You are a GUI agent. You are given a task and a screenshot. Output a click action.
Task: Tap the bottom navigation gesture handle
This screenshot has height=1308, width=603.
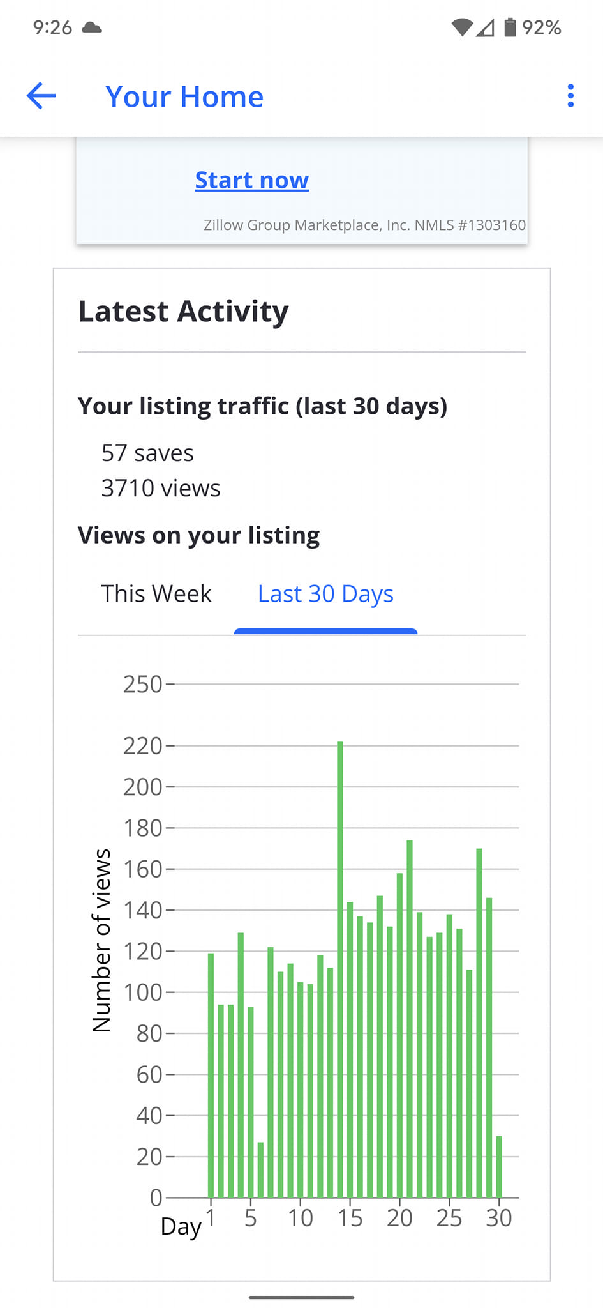tap(301, 1297)
